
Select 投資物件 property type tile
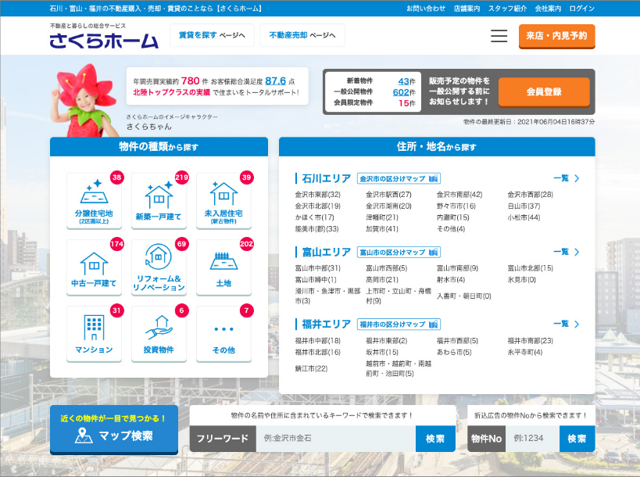(x=159, y=334)
